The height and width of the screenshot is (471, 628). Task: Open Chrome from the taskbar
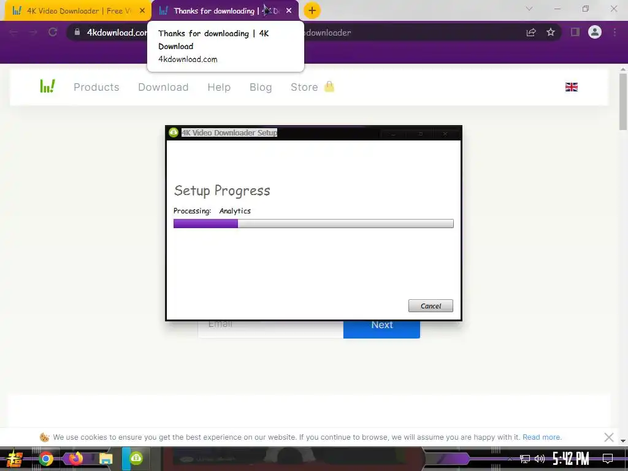45,459
